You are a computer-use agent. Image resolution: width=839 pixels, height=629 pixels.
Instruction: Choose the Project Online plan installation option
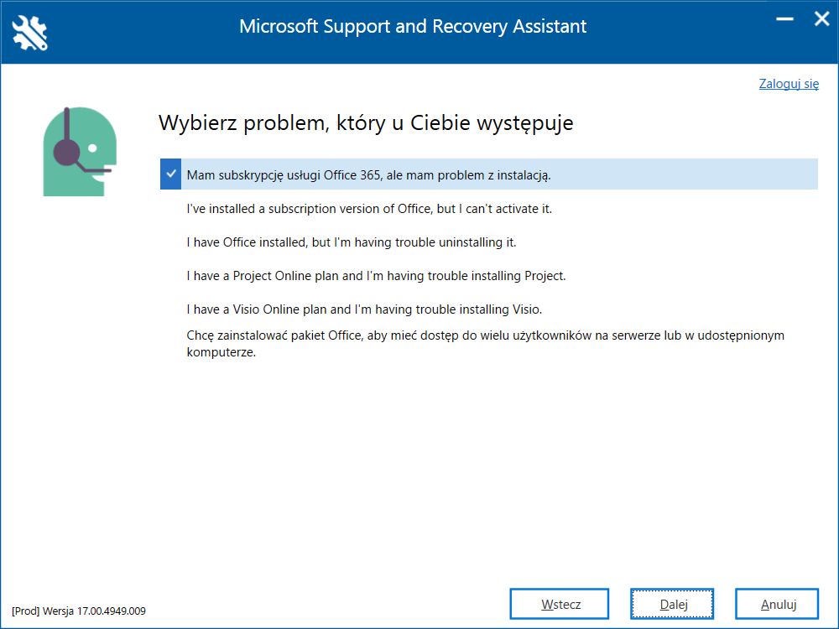click(x=376, y=276)
